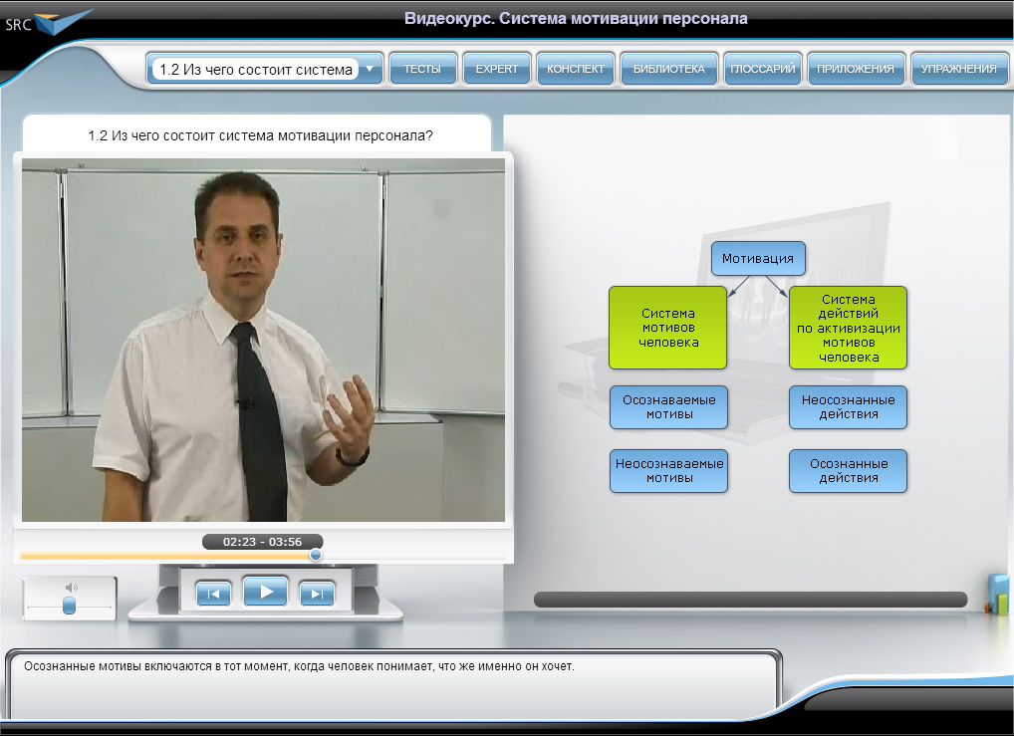This screenshot has width=1014, height=736.
Task: Open the БИБЛИОТЕКА tab
Action: tap(668, 69)
